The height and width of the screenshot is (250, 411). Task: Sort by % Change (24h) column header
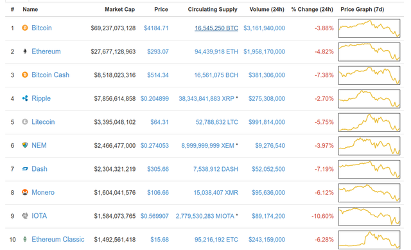(x=312, y=10)
